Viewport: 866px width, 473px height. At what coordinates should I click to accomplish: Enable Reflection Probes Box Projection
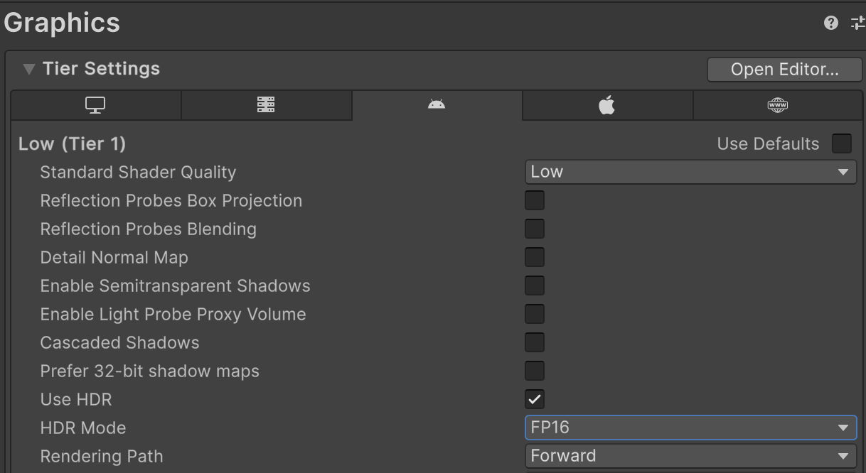pyautogui.click(x=534, y=200)
